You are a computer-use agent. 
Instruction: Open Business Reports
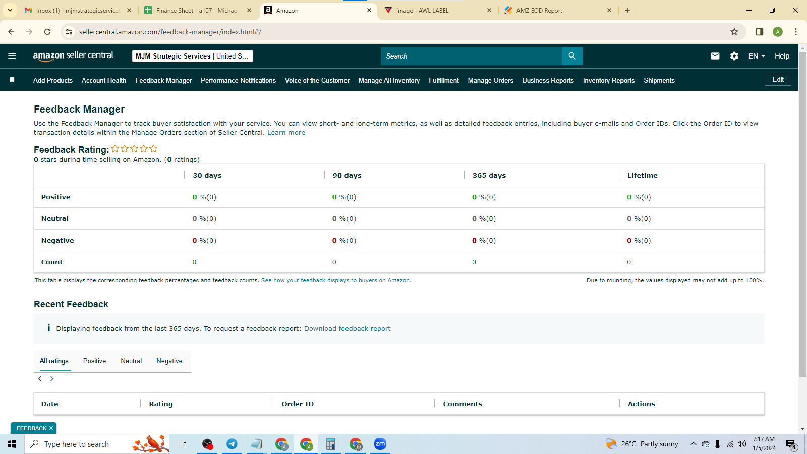click(548, 80)
